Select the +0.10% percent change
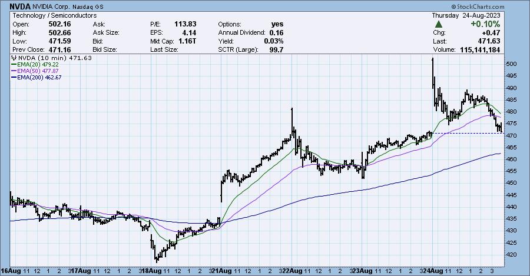Screen dimensions: 530x276 tap(485, 24)
